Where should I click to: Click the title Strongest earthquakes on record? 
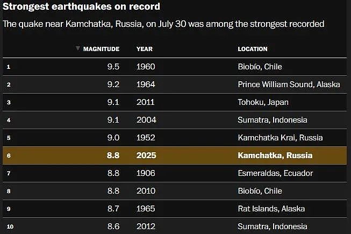[81, 6]
